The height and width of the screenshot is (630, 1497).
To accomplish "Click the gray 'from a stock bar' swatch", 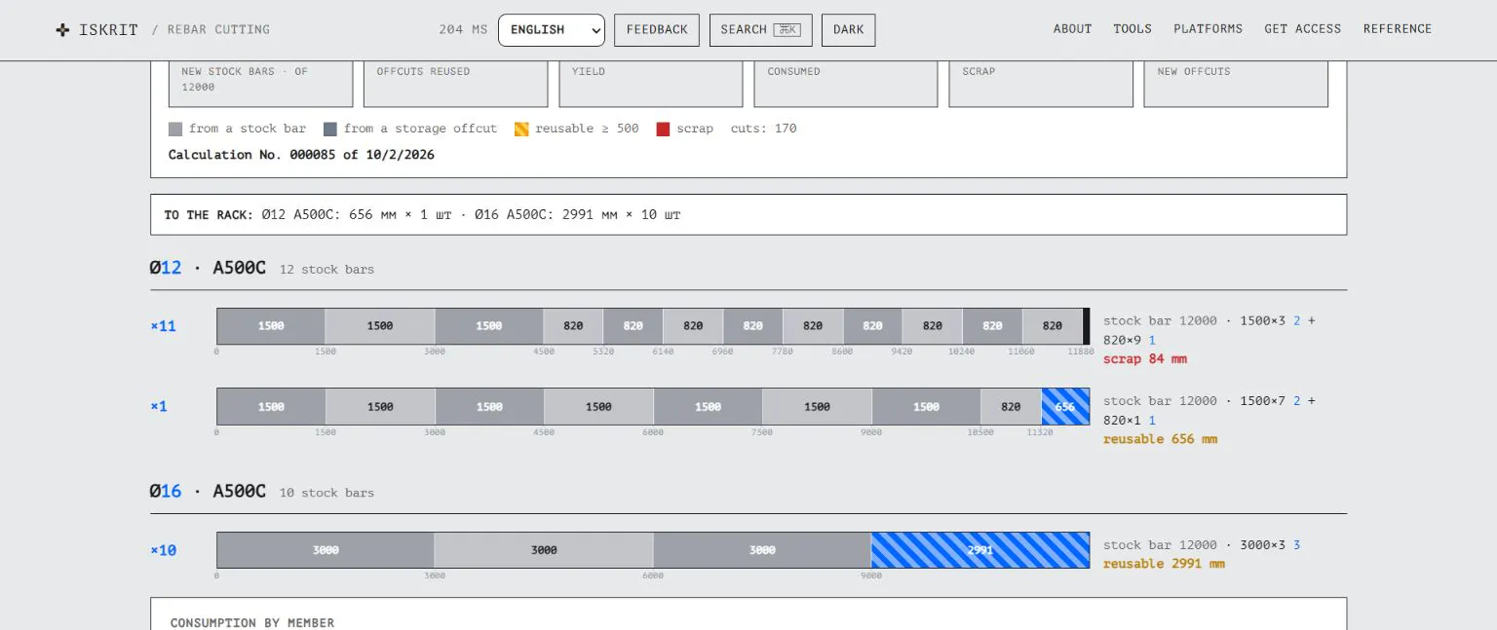I will (x=175, y=129).
